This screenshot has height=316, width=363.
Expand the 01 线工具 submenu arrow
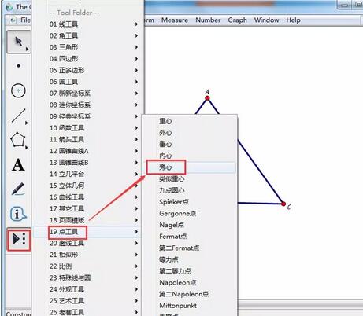136,24
